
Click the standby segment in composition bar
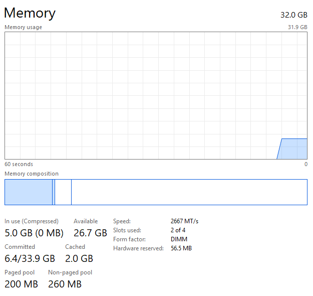63,192
